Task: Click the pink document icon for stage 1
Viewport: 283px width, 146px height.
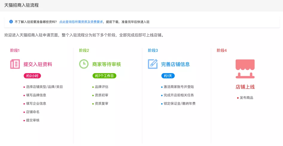Action: [15, 64]
